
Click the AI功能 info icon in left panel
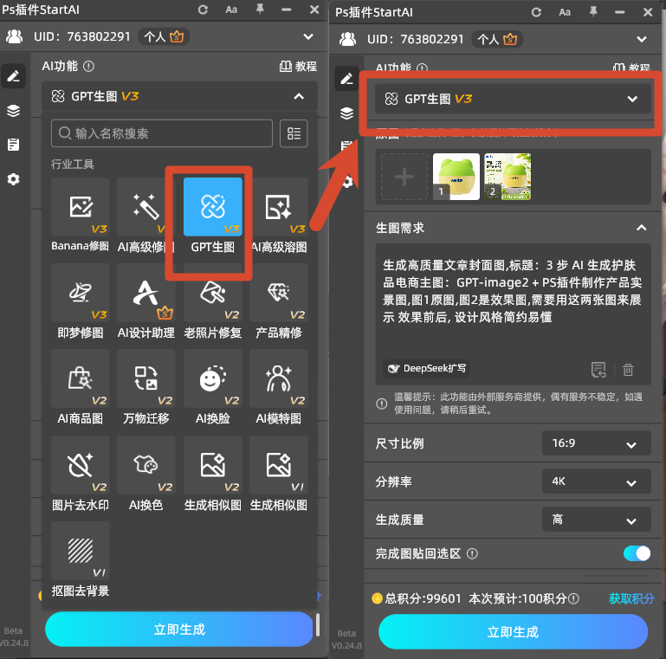[x=88, y=66]
